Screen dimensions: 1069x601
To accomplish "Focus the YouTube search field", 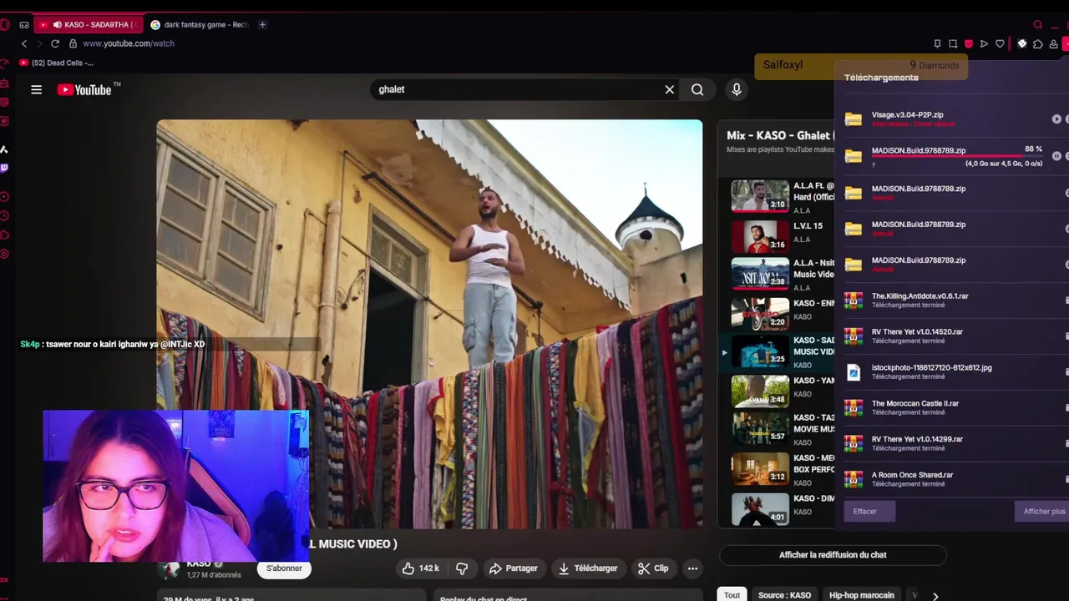I will [519, 89].
